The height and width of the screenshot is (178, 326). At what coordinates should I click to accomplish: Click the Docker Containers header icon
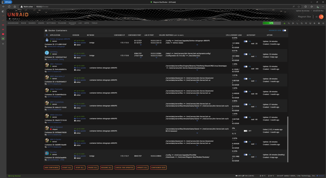tap(46, 31)
